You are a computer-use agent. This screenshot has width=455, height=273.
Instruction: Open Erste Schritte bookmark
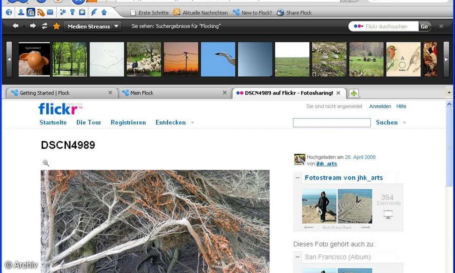point(149,13)
